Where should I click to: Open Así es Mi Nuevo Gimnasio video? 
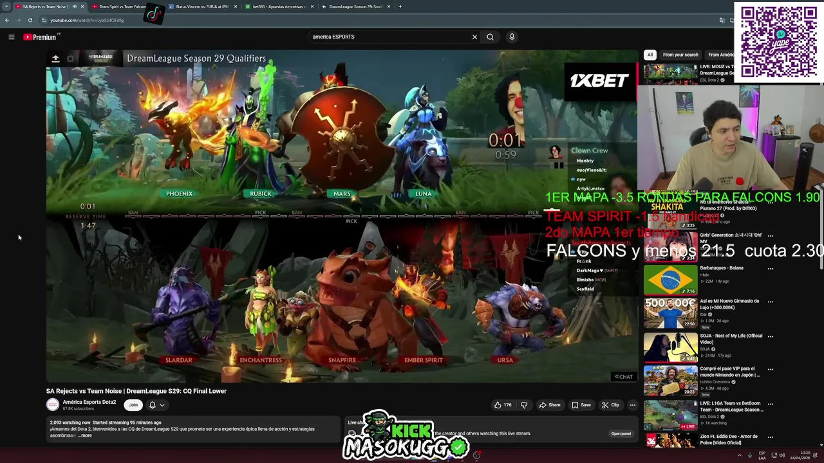(x=670, y=313)
